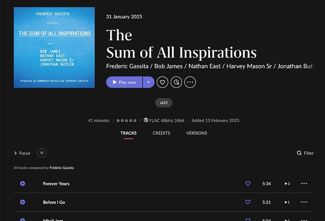Click the add to library icon
The height and width of the screenshot is (221, 325).
coord(176,82)
